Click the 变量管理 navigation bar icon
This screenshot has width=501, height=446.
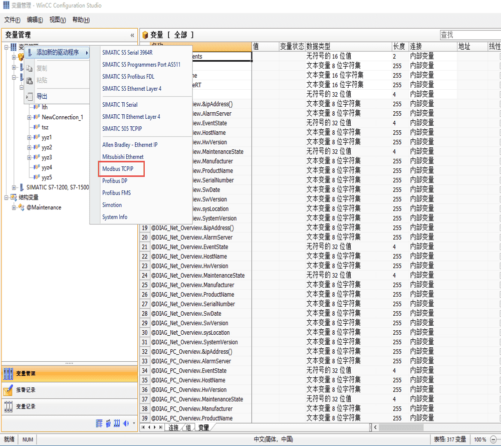tap(8, 373)
